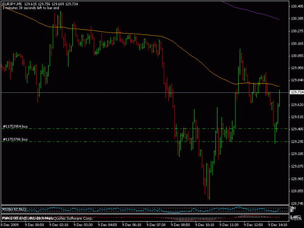This screenshot has height=228, width=304.
Task: Click price scale value 130.495
Action: (x=297, y=7)
